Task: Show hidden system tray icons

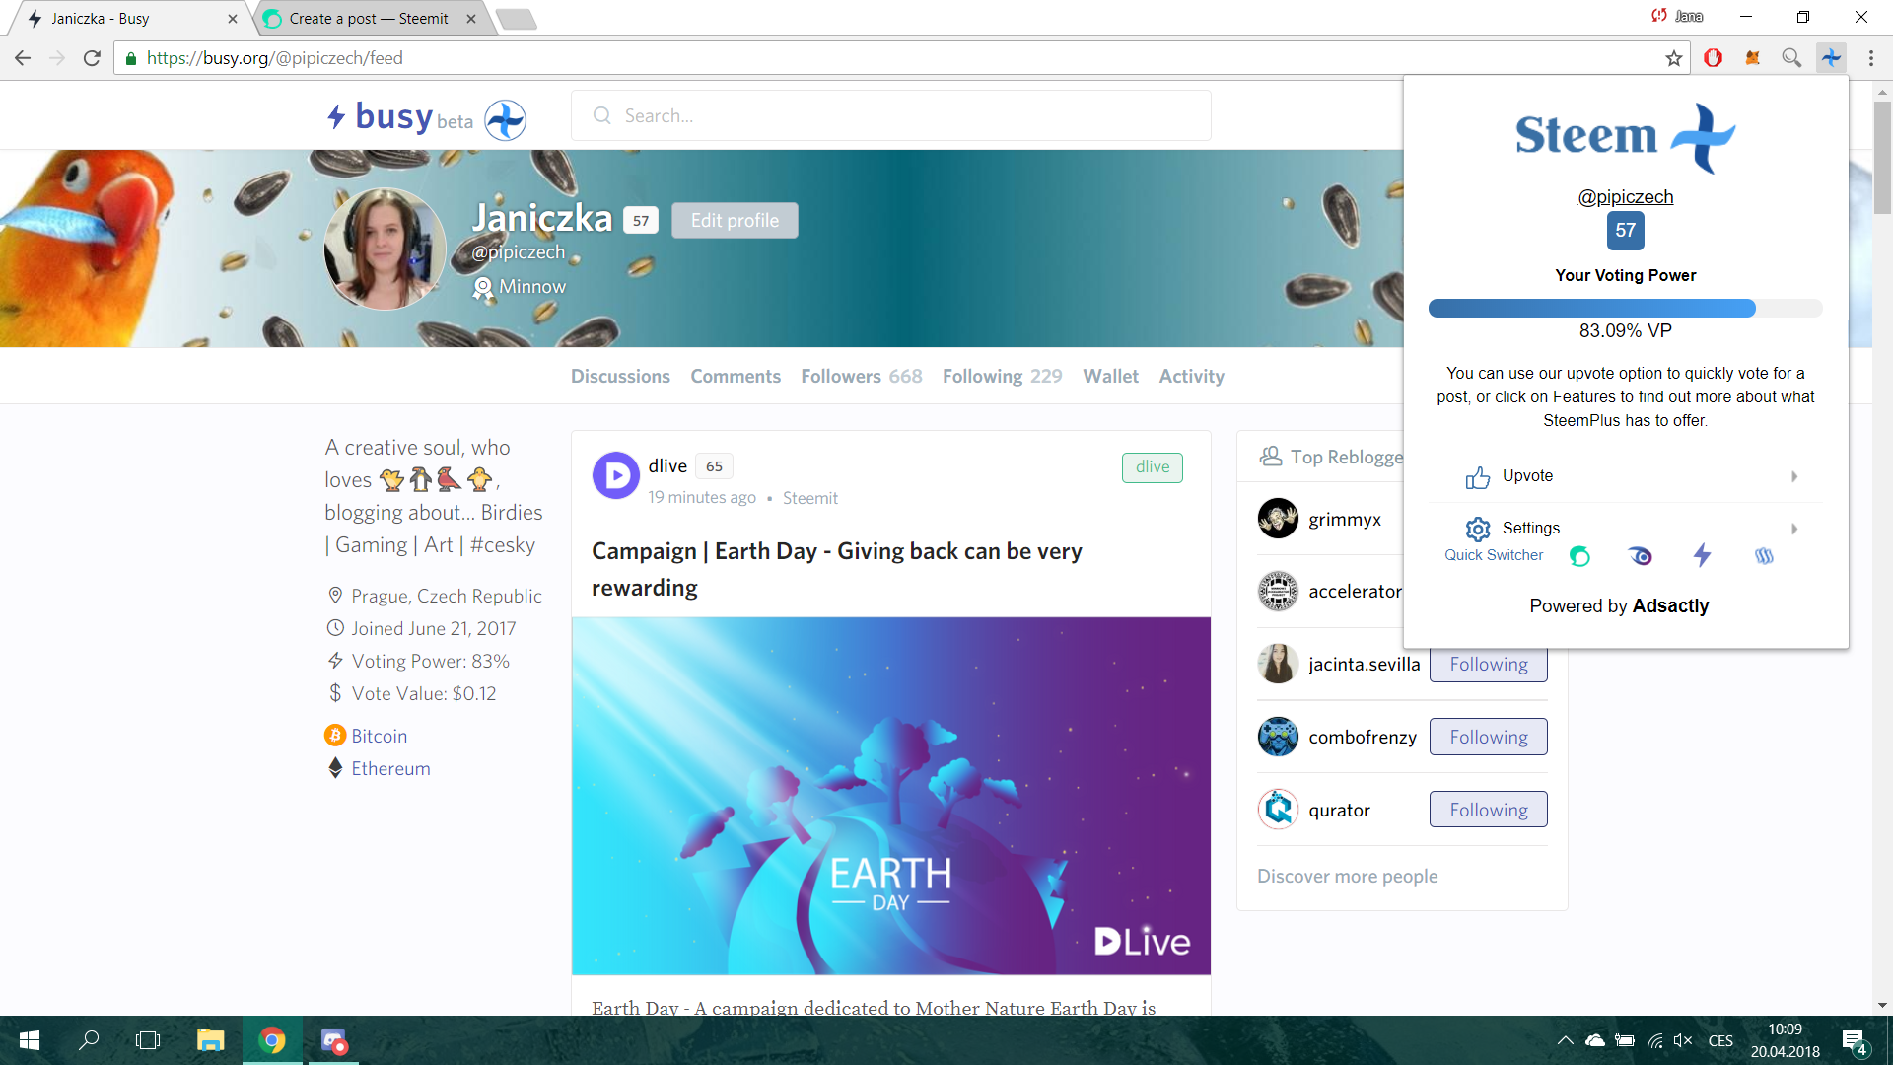Action: click(1565, 1040)
